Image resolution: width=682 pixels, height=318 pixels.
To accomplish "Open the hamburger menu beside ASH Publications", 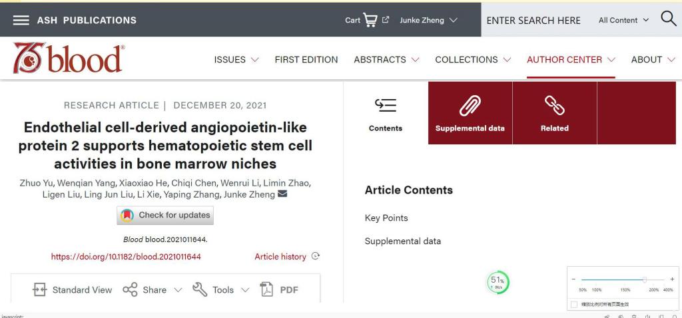I will 21,20.
